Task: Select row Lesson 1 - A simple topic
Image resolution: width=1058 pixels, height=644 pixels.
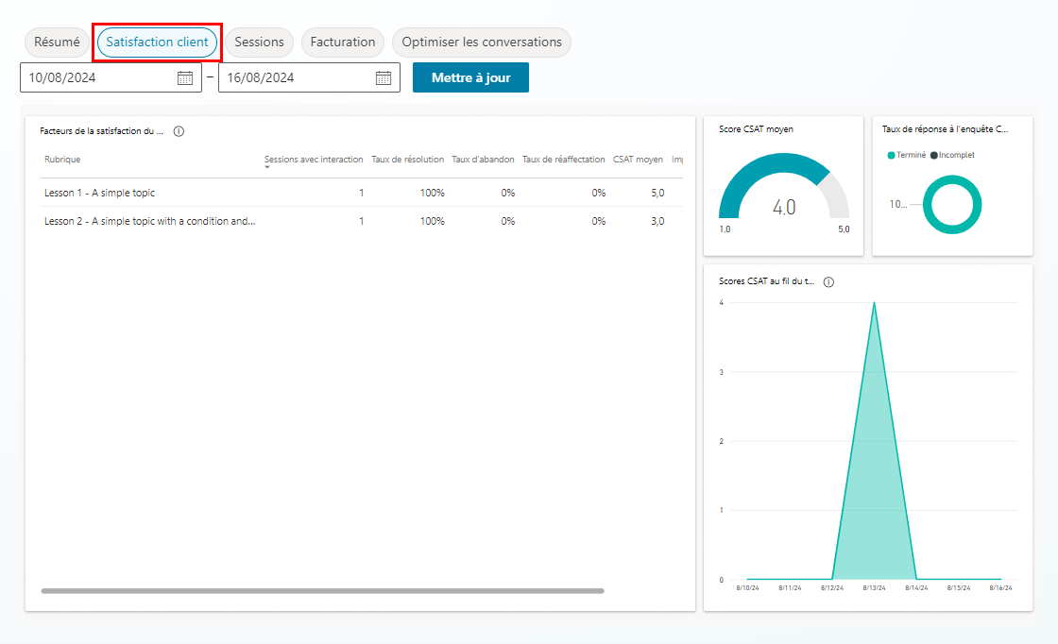Action: (x=362, y=193)
